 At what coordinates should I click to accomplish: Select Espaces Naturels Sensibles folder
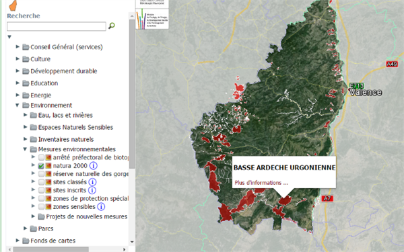tap(75, 127)
